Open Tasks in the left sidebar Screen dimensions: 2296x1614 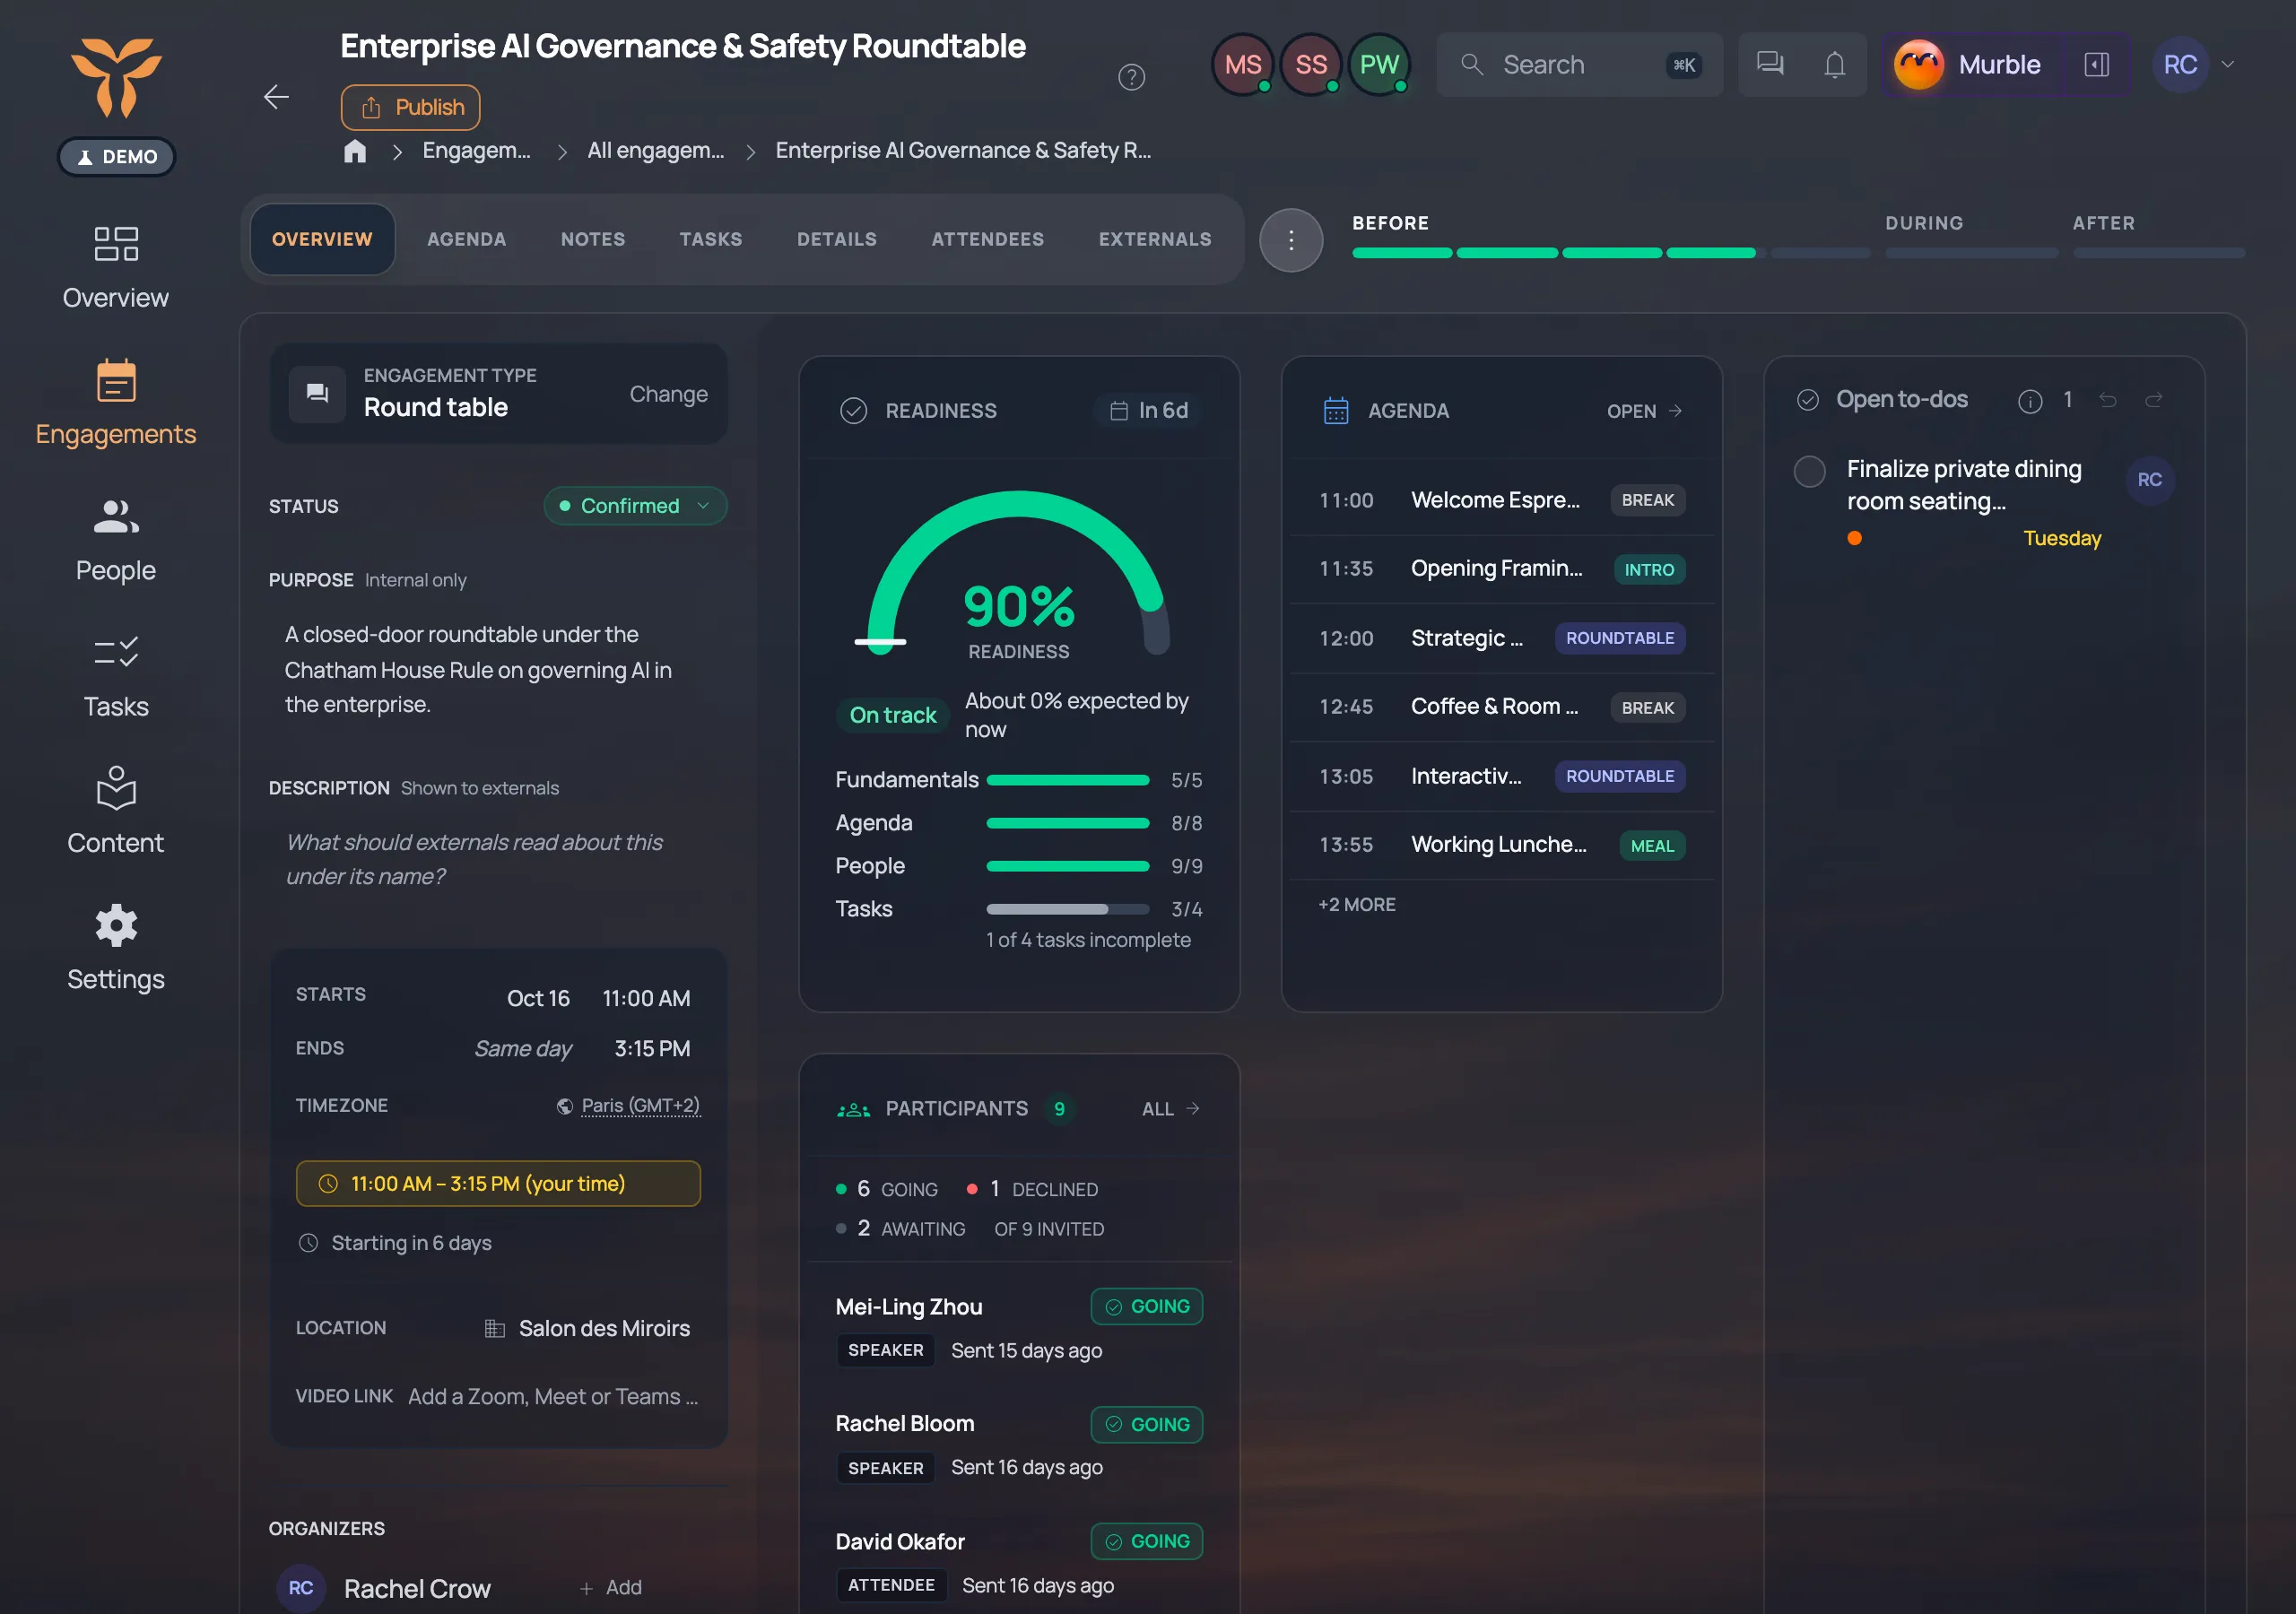(x=116, y=676)
